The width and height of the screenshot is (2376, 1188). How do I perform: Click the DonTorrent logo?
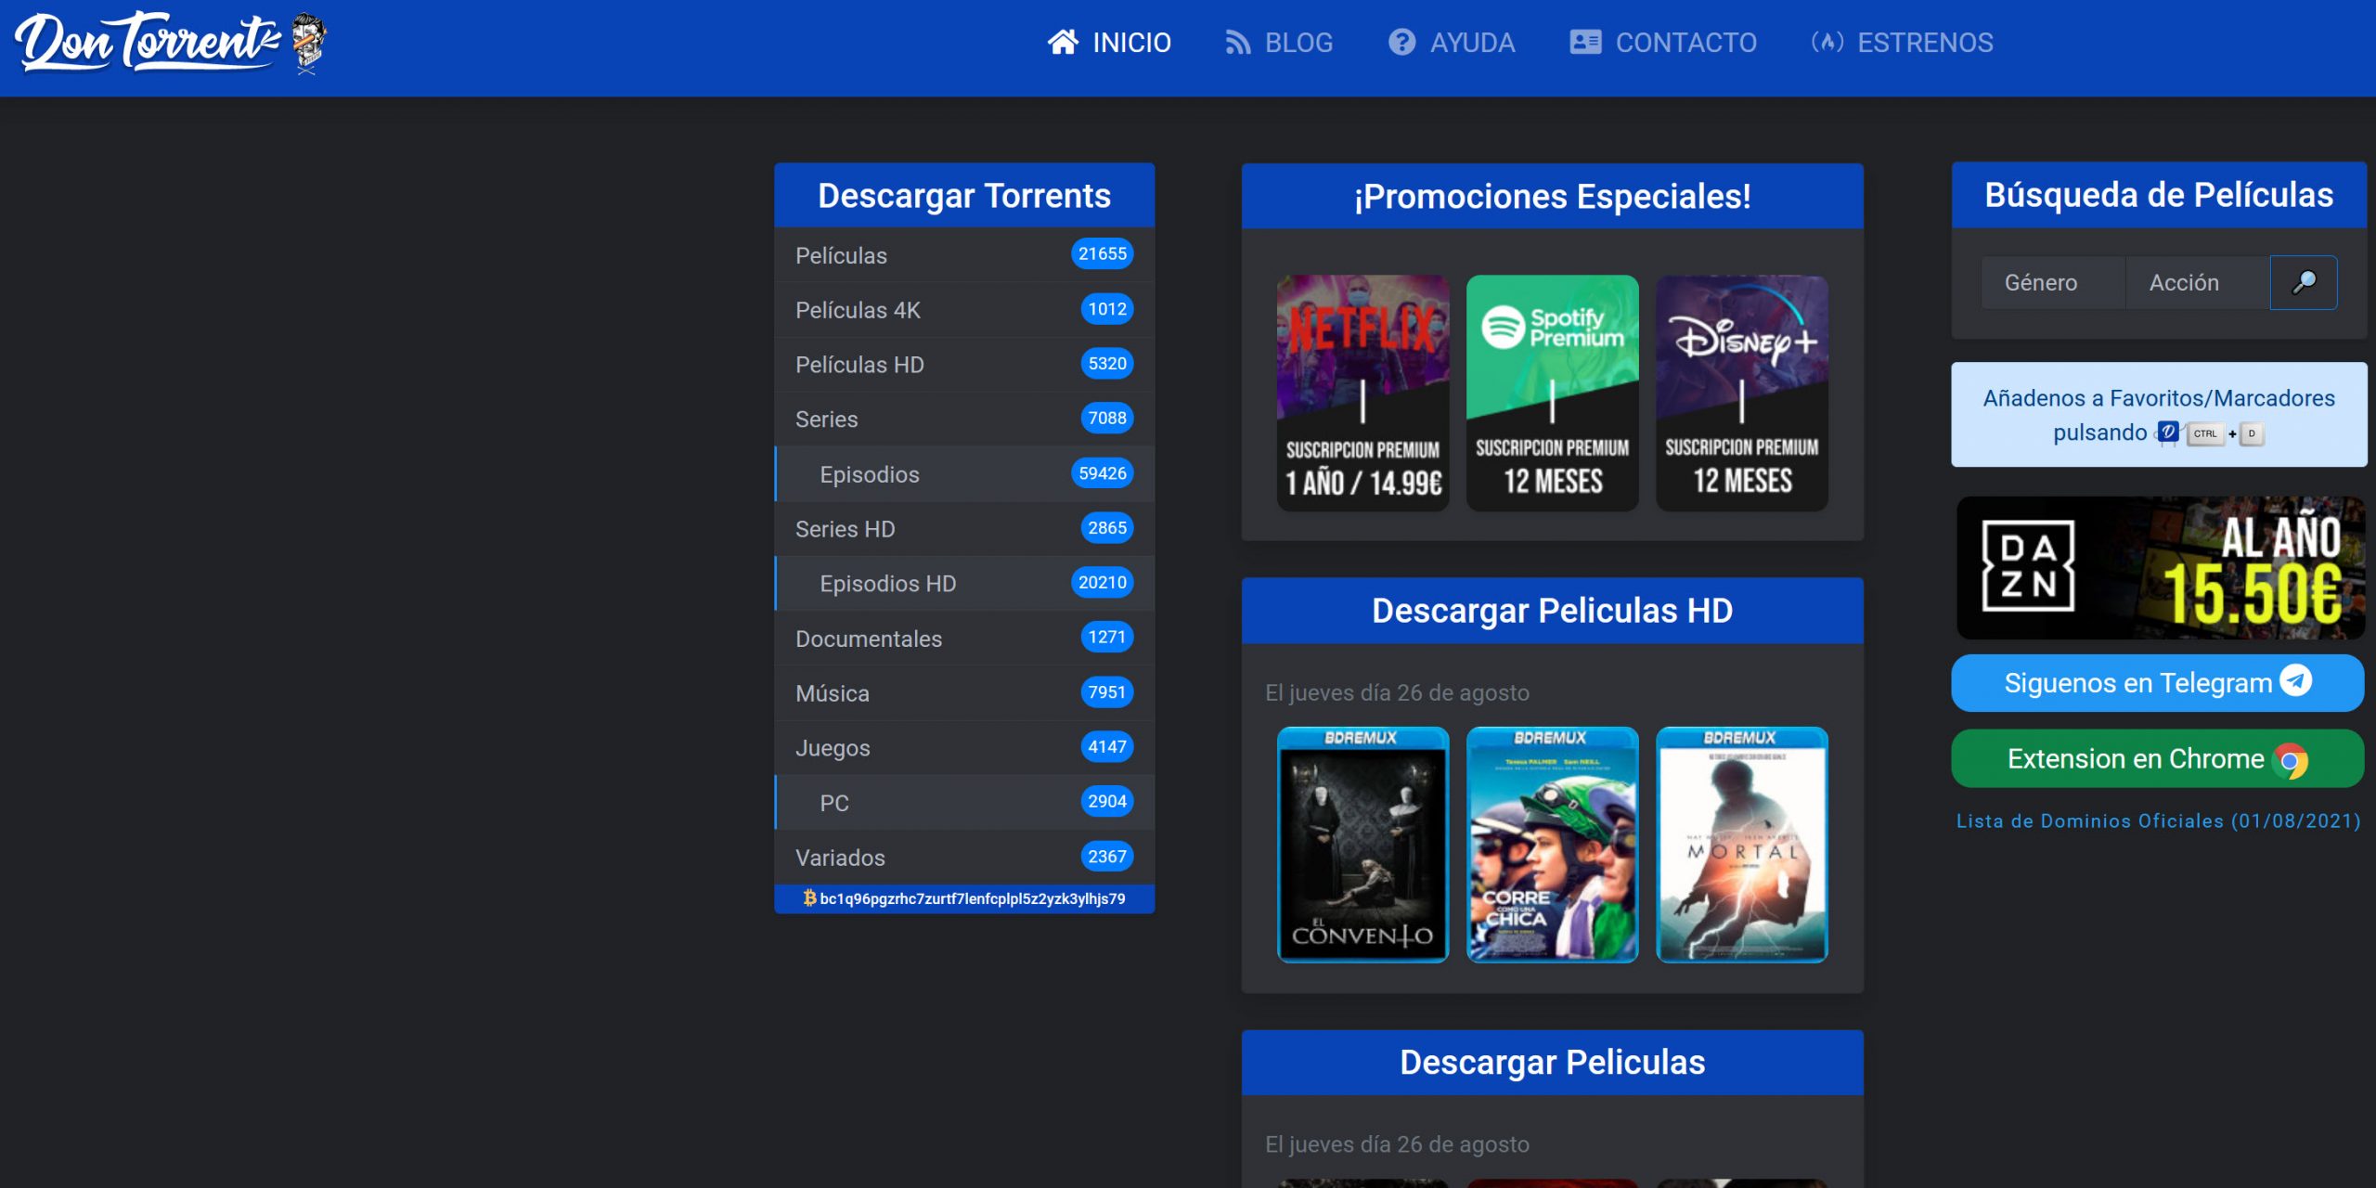(x=171, y=43)
